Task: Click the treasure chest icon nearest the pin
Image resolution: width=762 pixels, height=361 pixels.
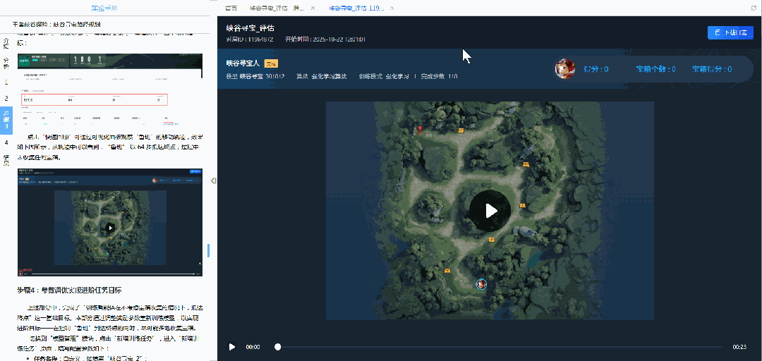Action: [x=461, y=130]
